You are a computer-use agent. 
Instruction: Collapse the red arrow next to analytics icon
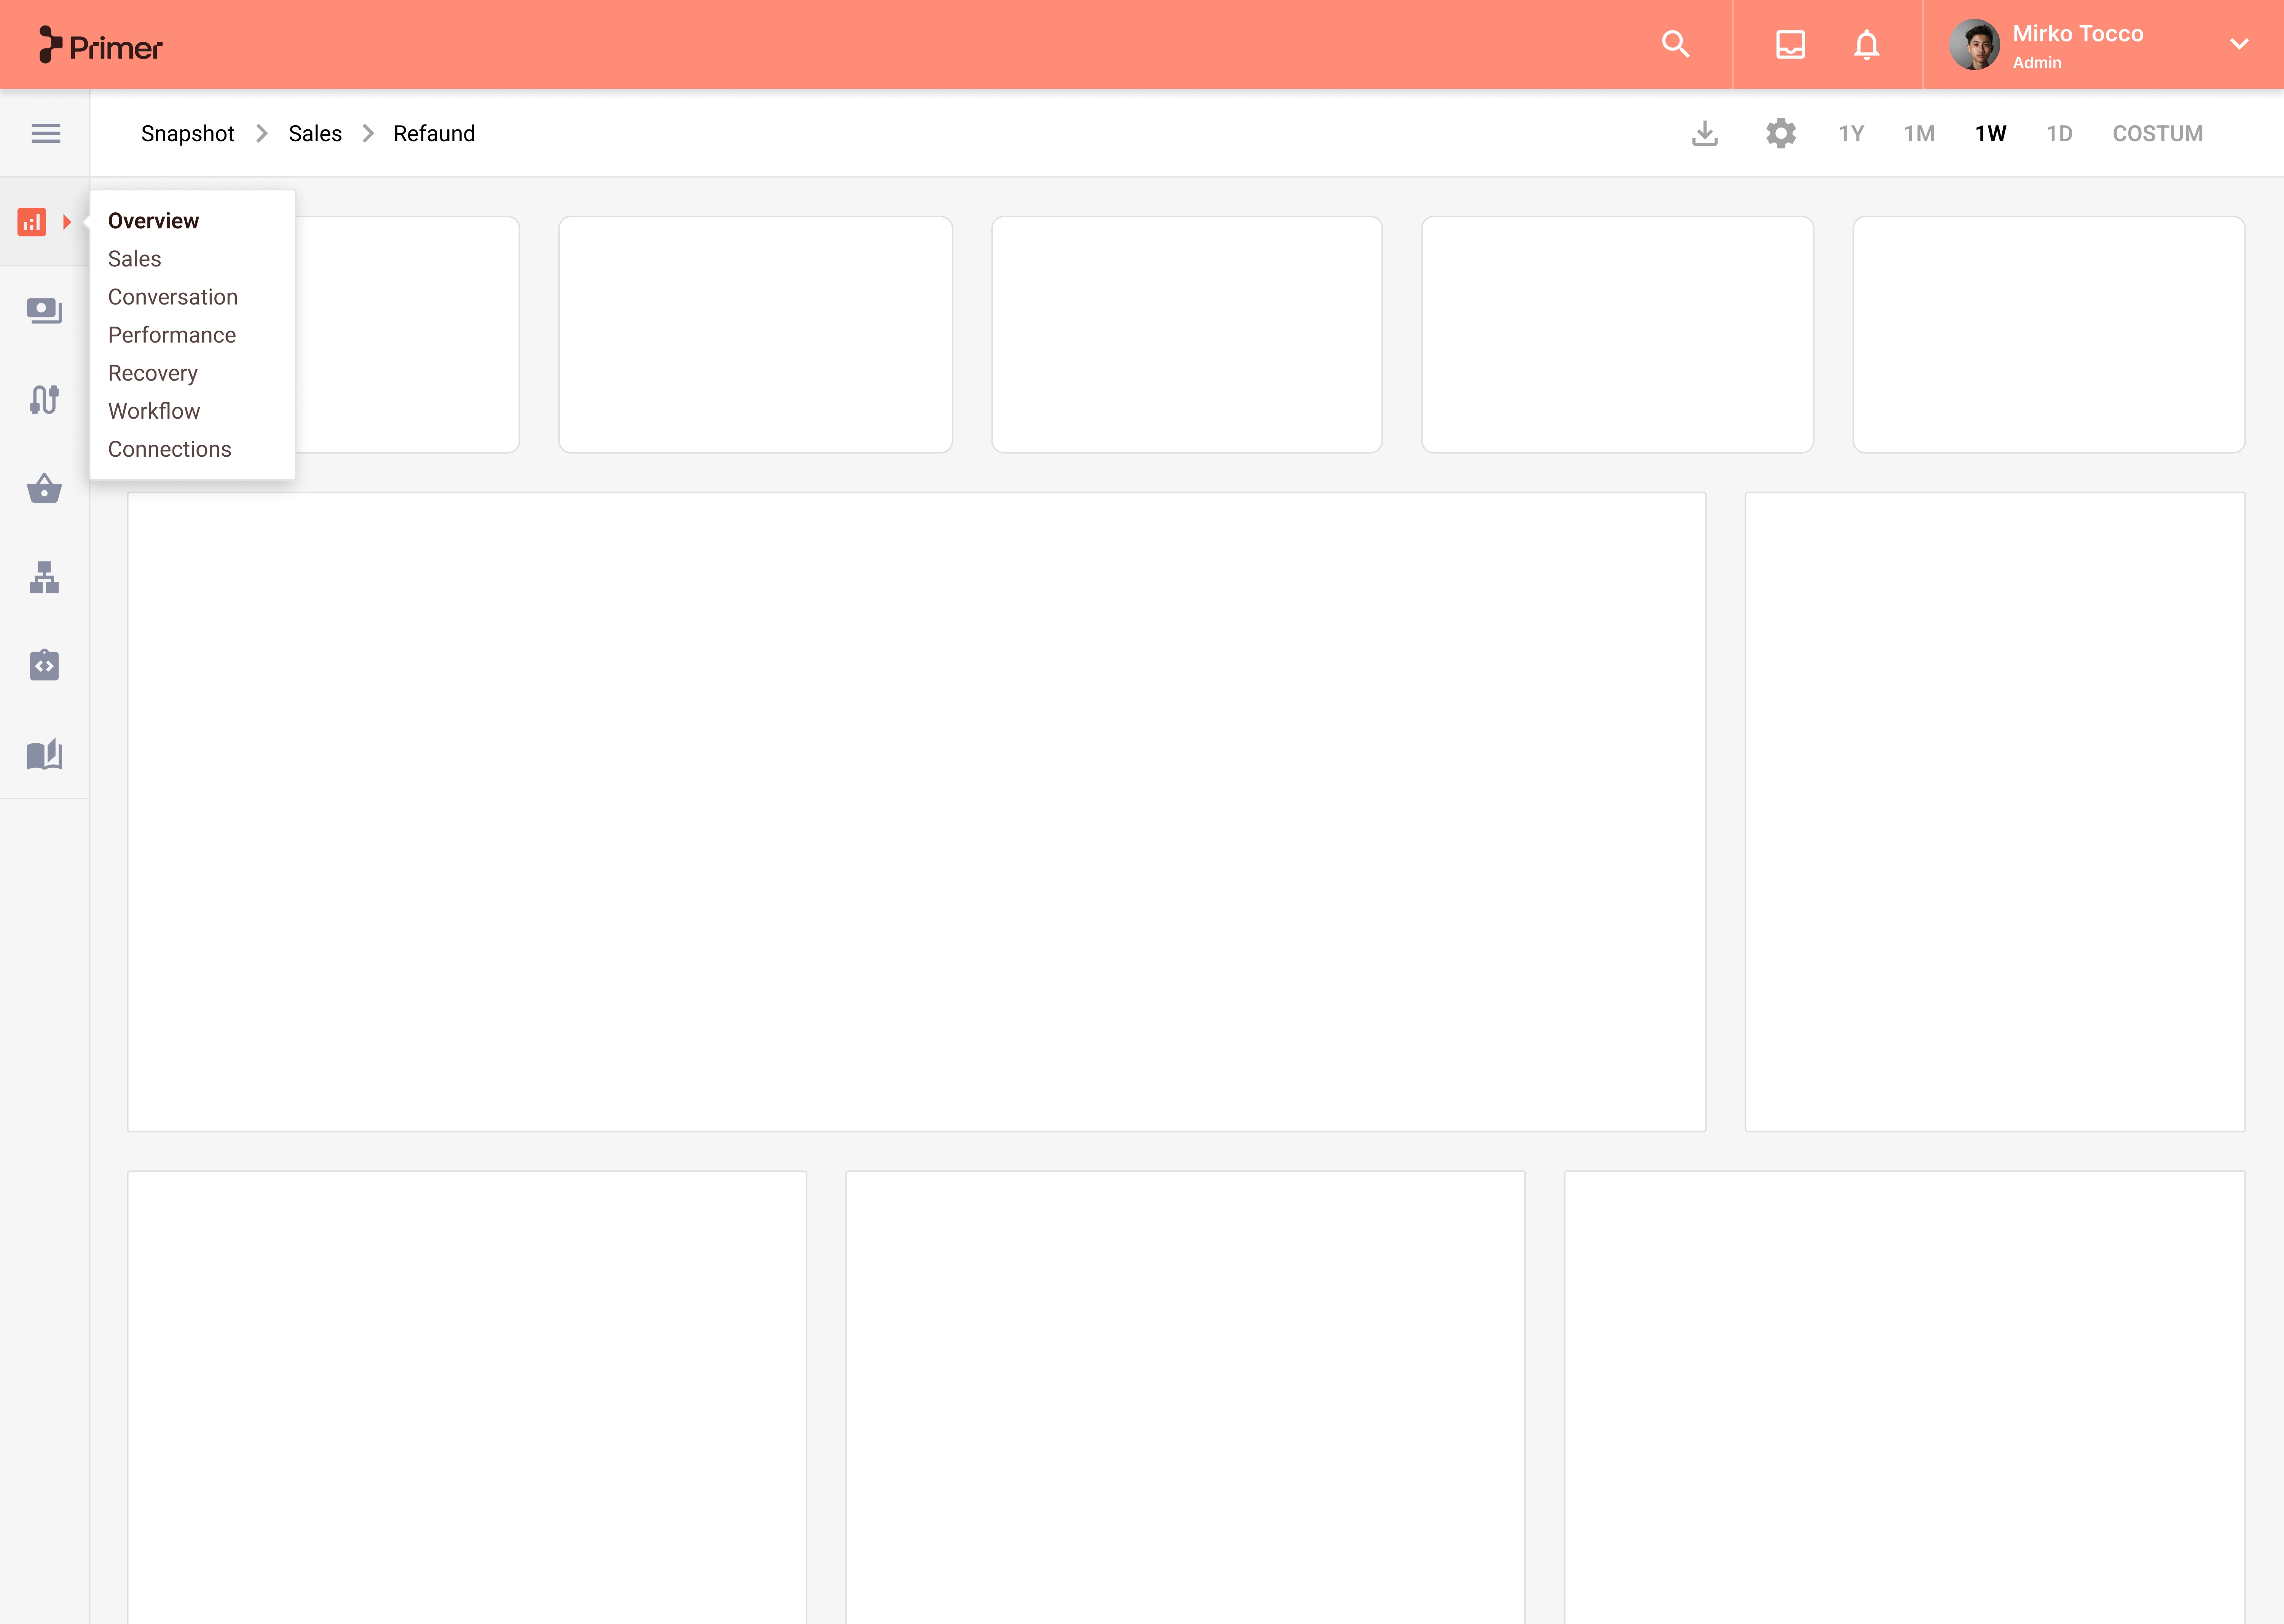67,221
